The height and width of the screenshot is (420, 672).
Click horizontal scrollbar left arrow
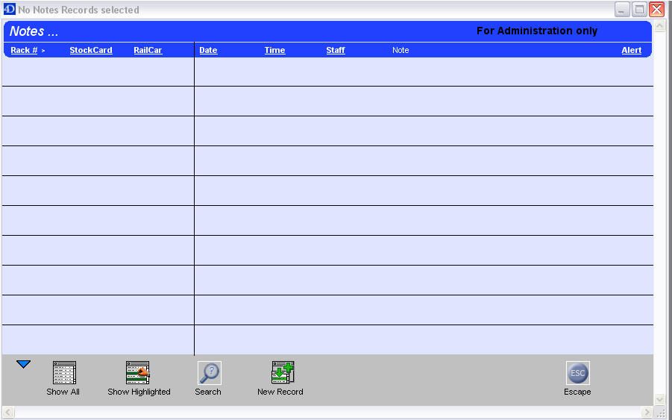click(x=8, y=413)
